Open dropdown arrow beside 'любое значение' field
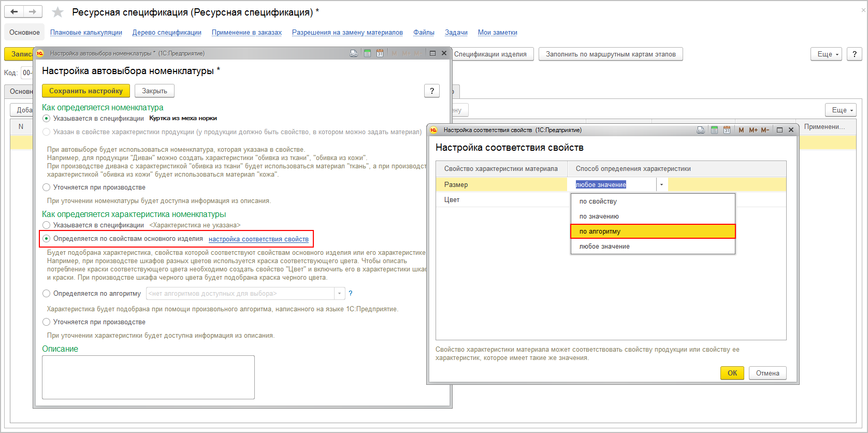 [661, 185]
